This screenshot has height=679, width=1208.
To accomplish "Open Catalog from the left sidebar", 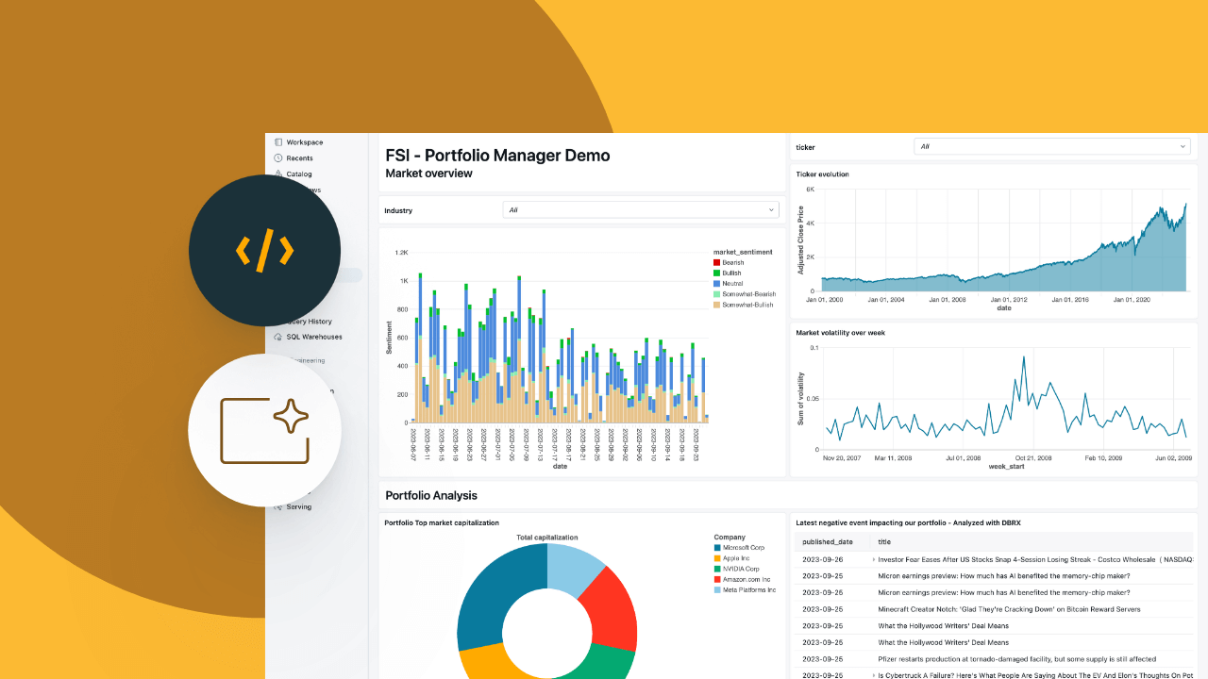I will click(279, 173).
